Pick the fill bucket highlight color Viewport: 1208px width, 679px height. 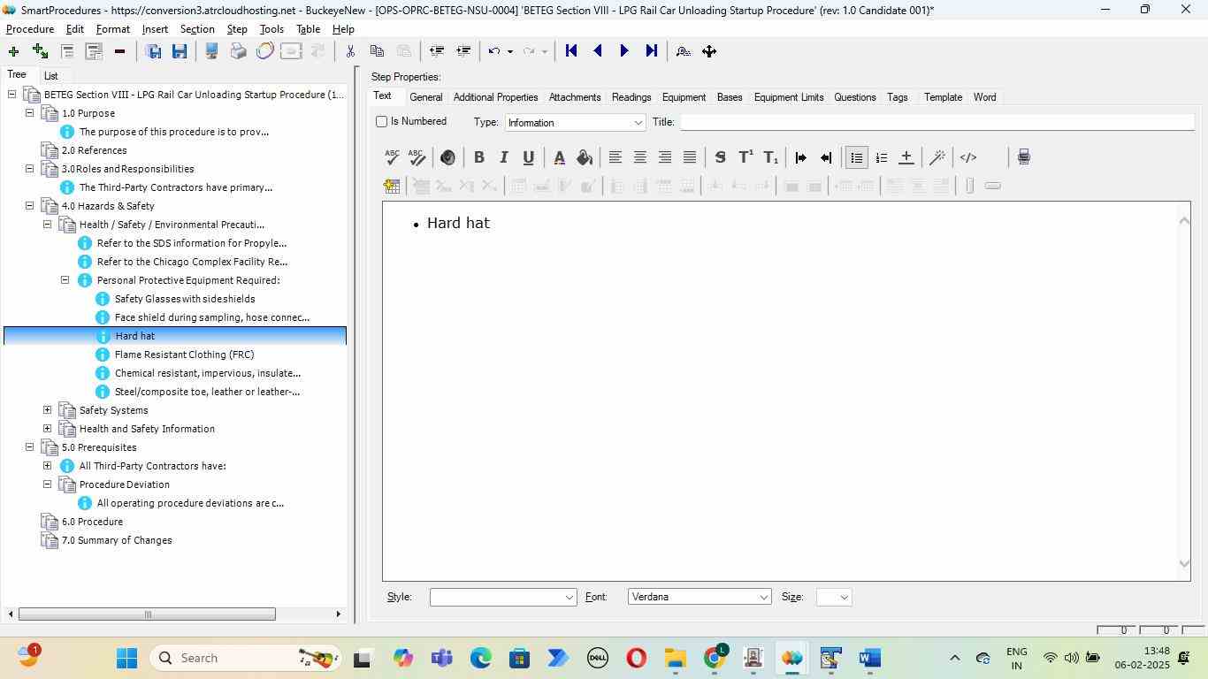pyautogui.click(x=584, y=157)
